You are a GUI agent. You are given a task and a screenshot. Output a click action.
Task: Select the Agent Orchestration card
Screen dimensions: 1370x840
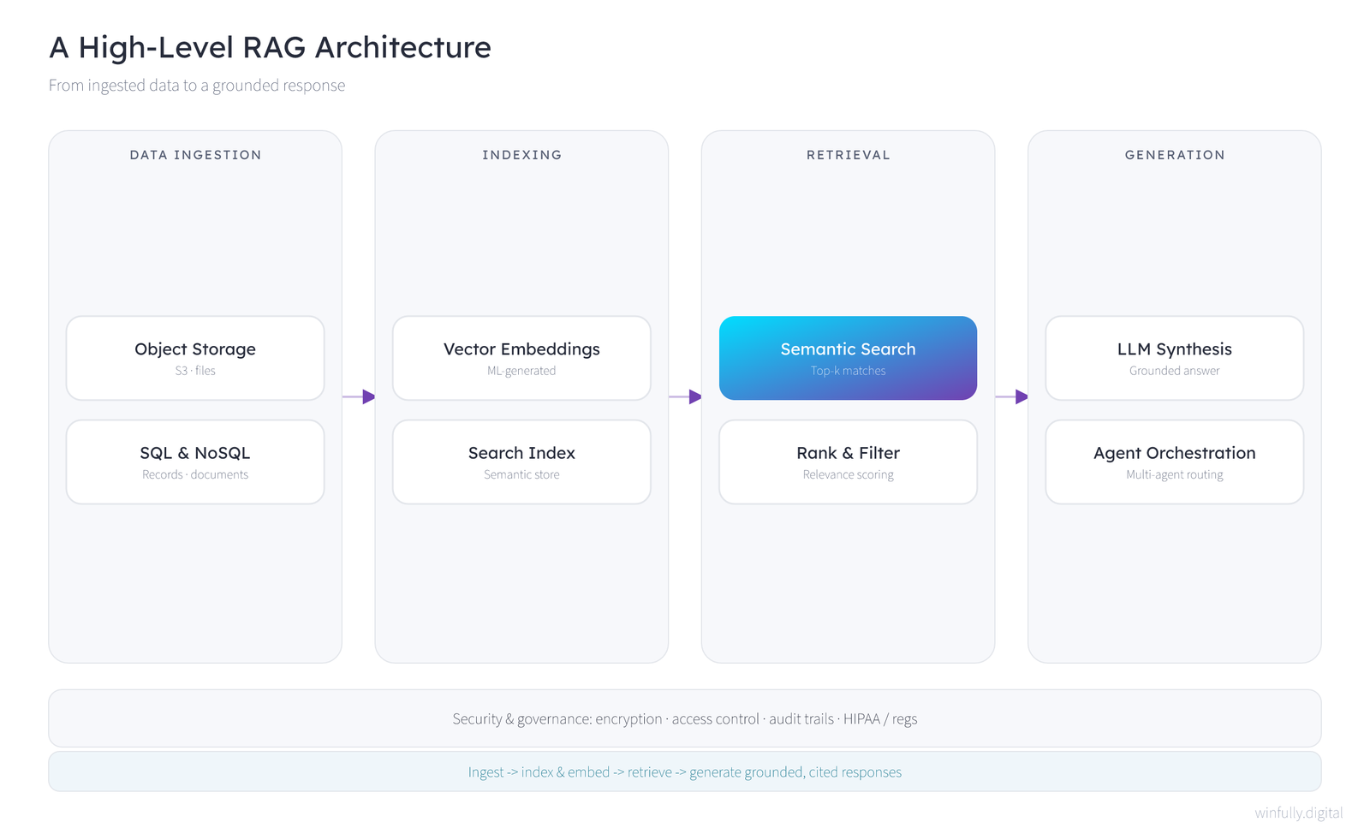[x=1175, y=462]
